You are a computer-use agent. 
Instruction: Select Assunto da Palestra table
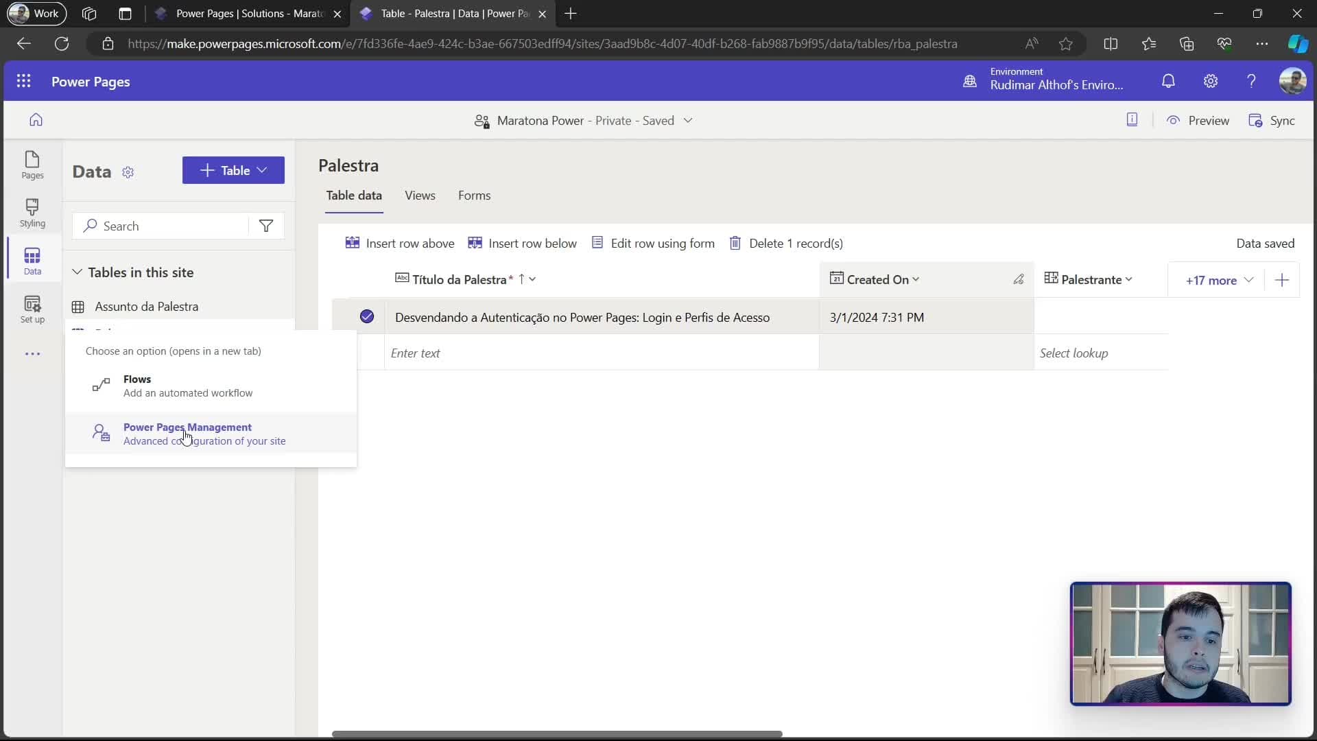tap(146, 307)
